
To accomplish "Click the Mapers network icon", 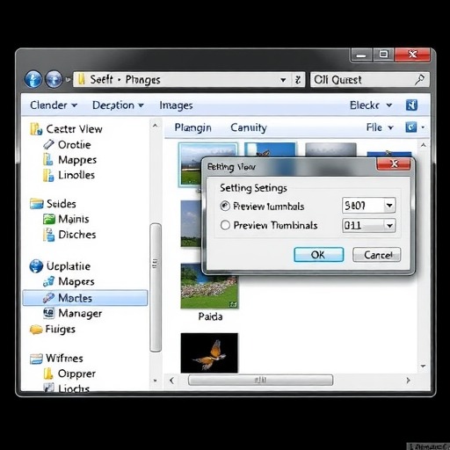I will coord(48,281).
